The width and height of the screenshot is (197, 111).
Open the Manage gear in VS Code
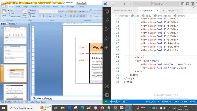point(107,95)
